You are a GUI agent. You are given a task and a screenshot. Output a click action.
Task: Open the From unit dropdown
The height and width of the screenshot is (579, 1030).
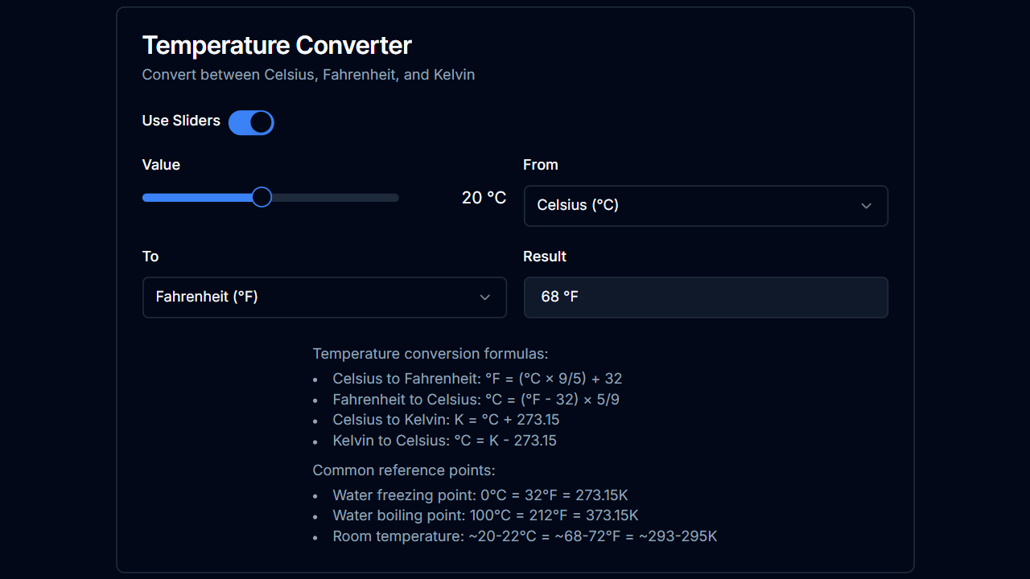point(706,206)
